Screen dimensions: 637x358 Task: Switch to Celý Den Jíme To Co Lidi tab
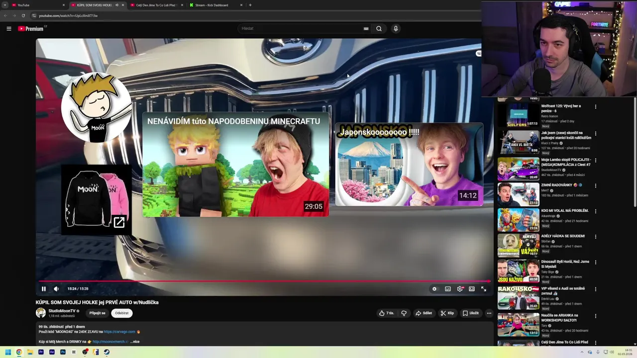tap(156, 5)
